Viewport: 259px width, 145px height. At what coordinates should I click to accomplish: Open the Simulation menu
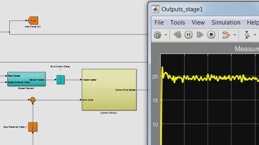(x=226, y=23)
